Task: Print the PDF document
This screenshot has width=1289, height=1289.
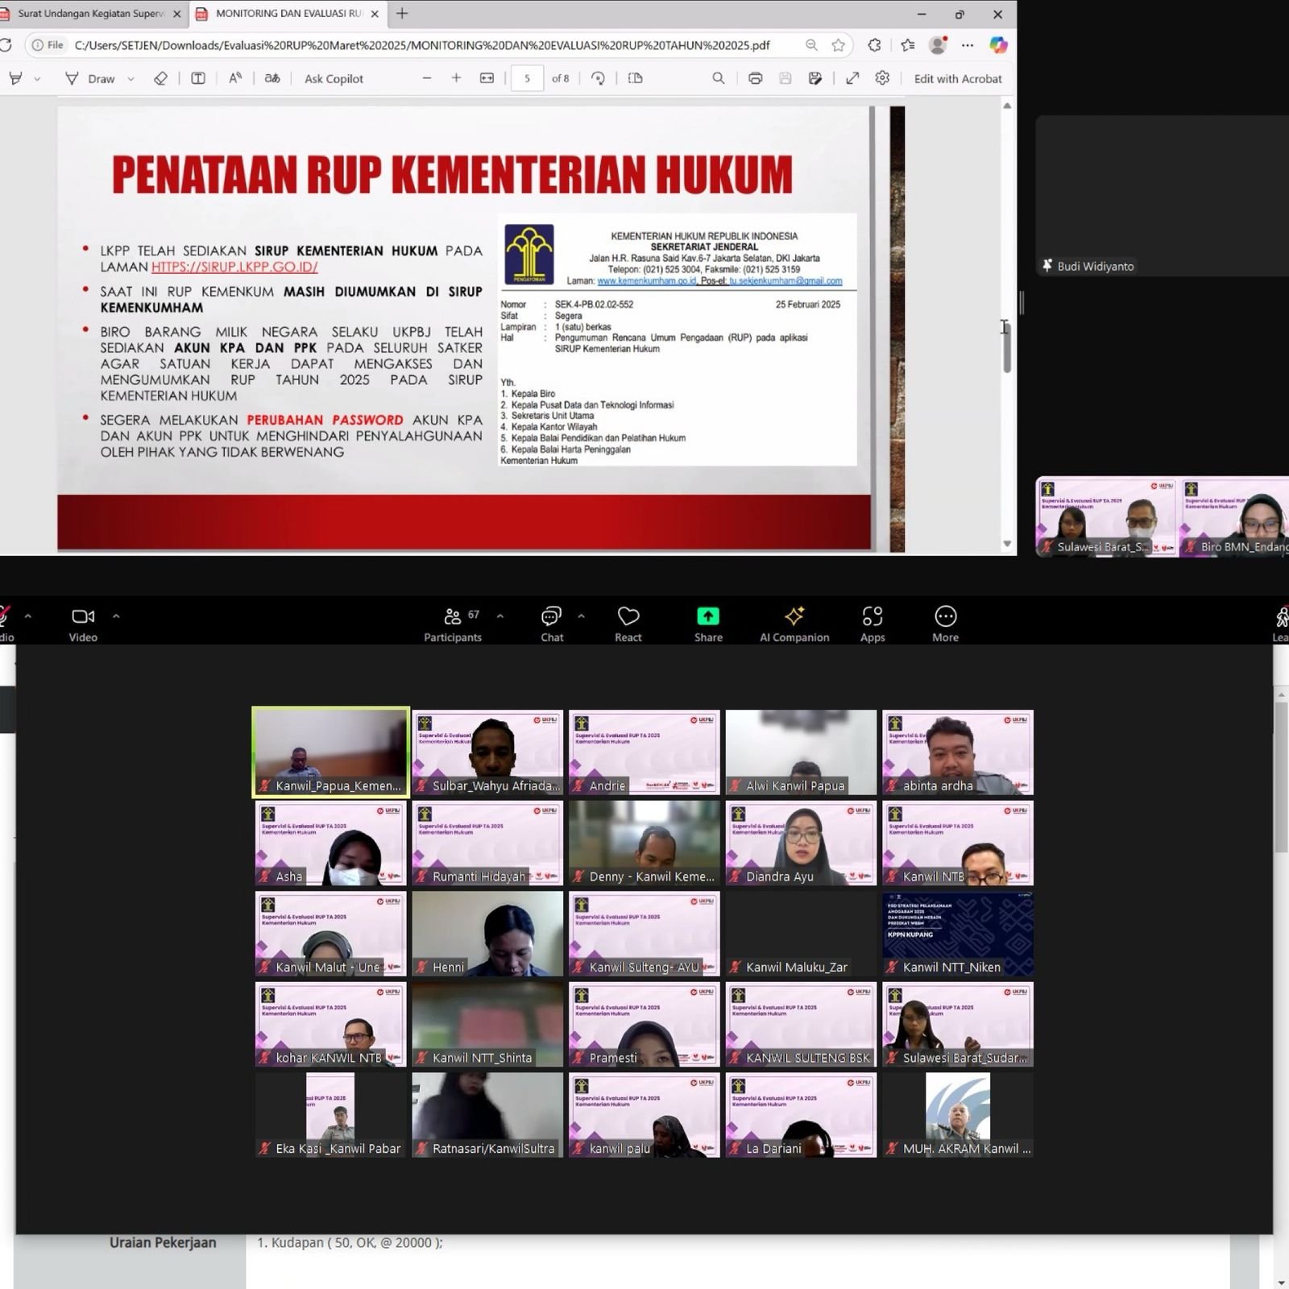Action: pyautogui.click(x=755, y=78)
